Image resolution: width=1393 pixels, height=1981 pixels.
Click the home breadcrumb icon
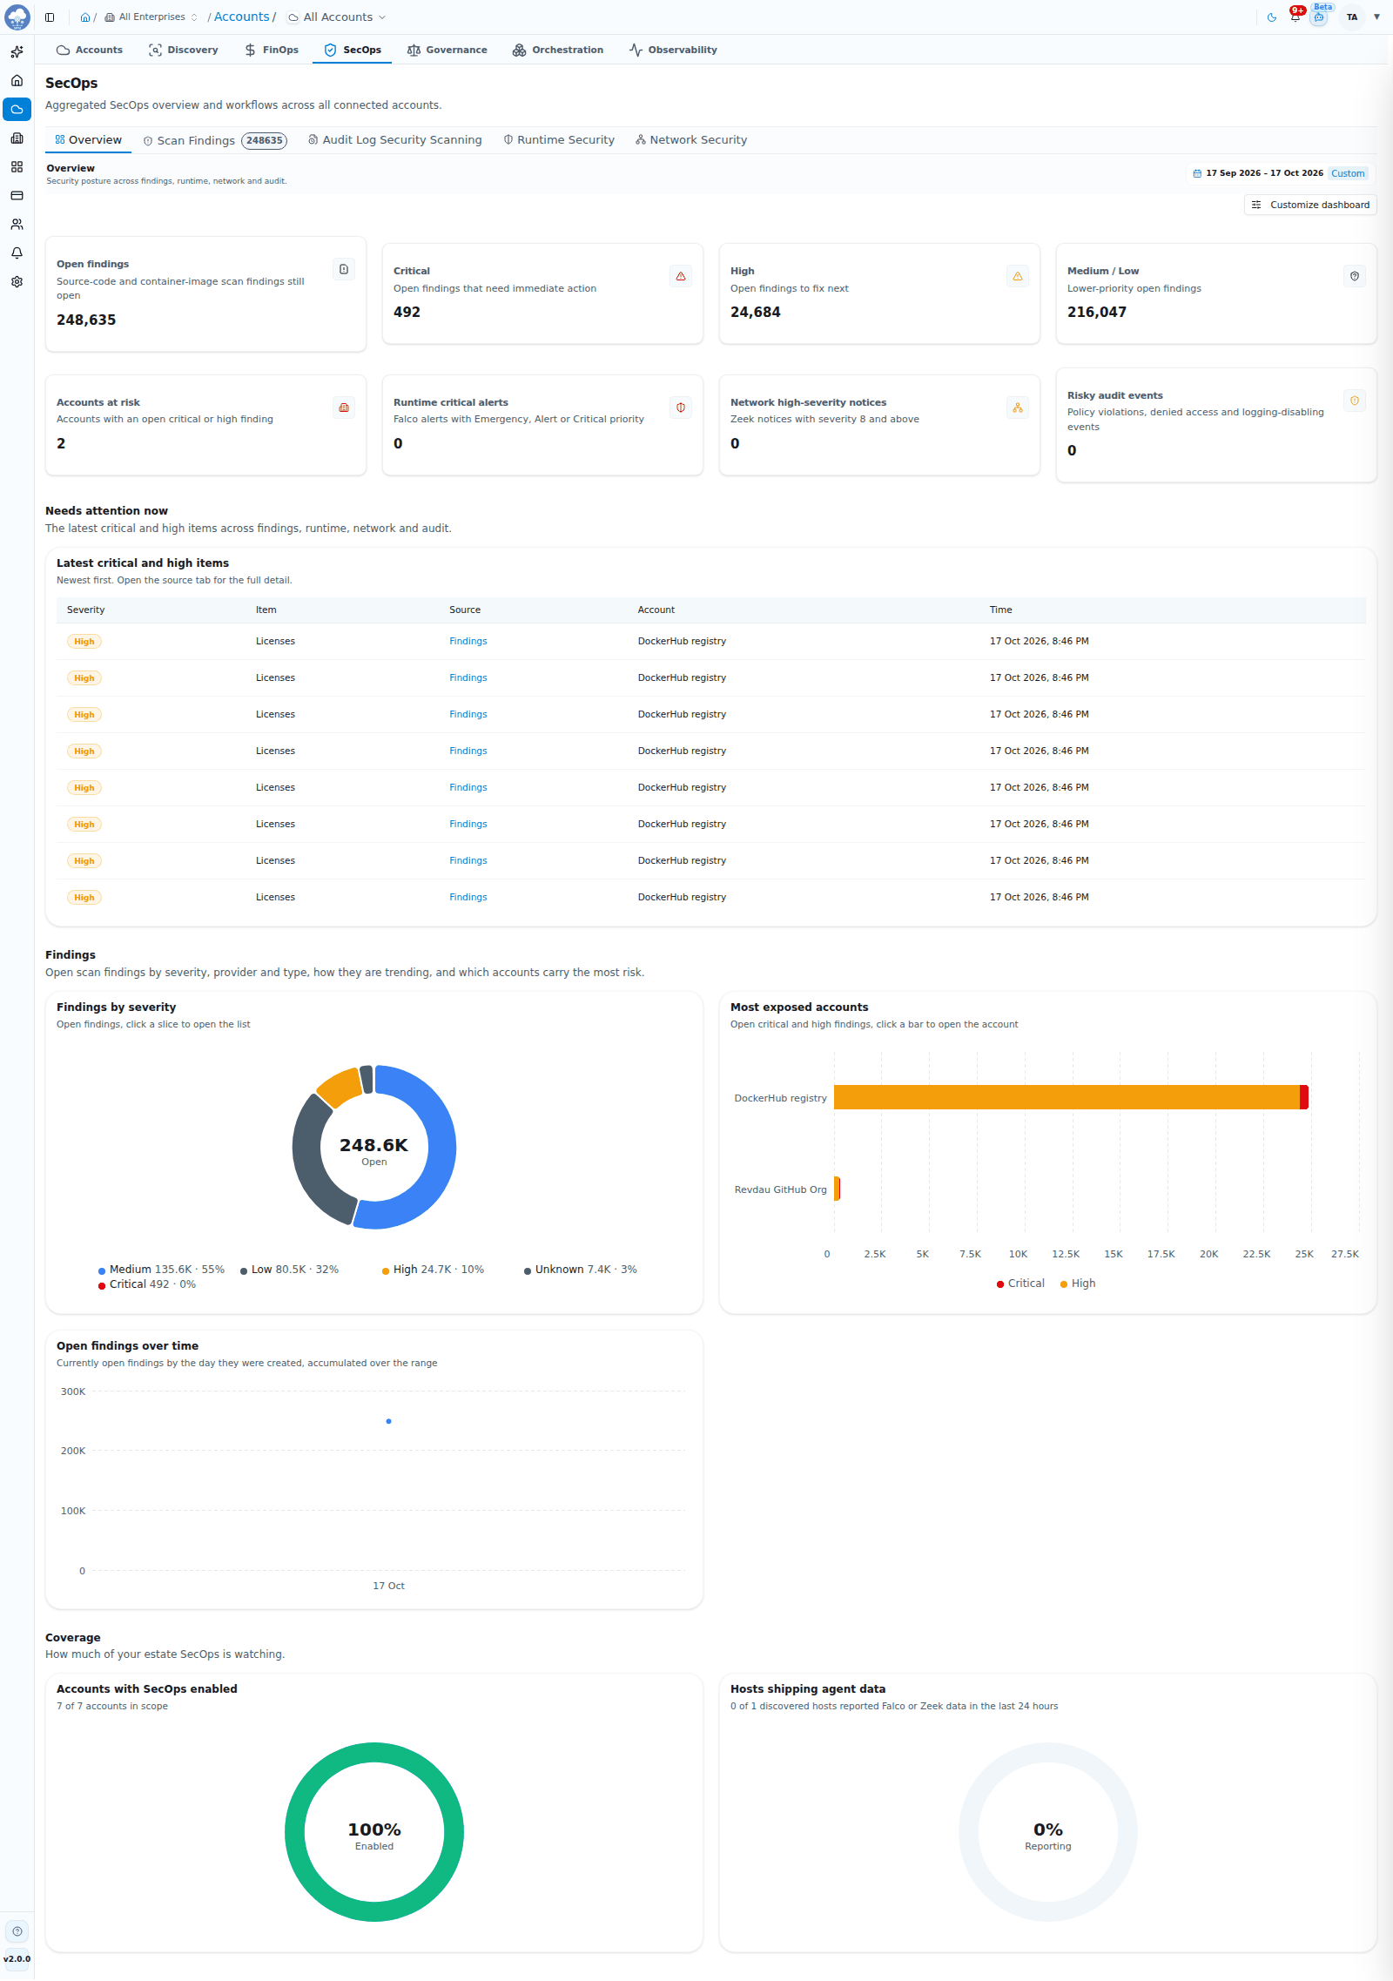(x=85, y=17)
